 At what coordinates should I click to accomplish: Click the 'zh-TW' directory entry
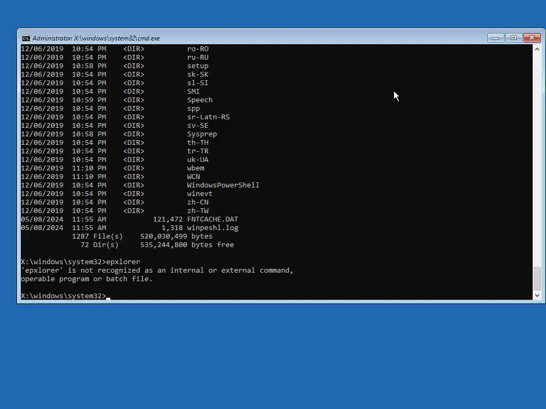click(x=198, y=211)
